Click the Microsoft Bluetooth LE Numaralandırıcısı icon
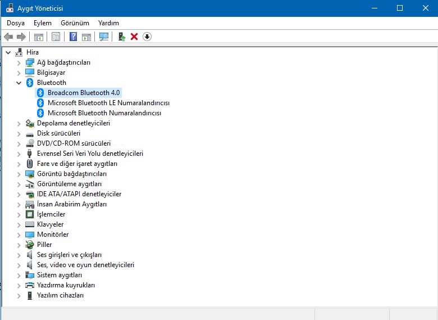Viewport: 438px width, 320px height. click(x=40, y=103)
